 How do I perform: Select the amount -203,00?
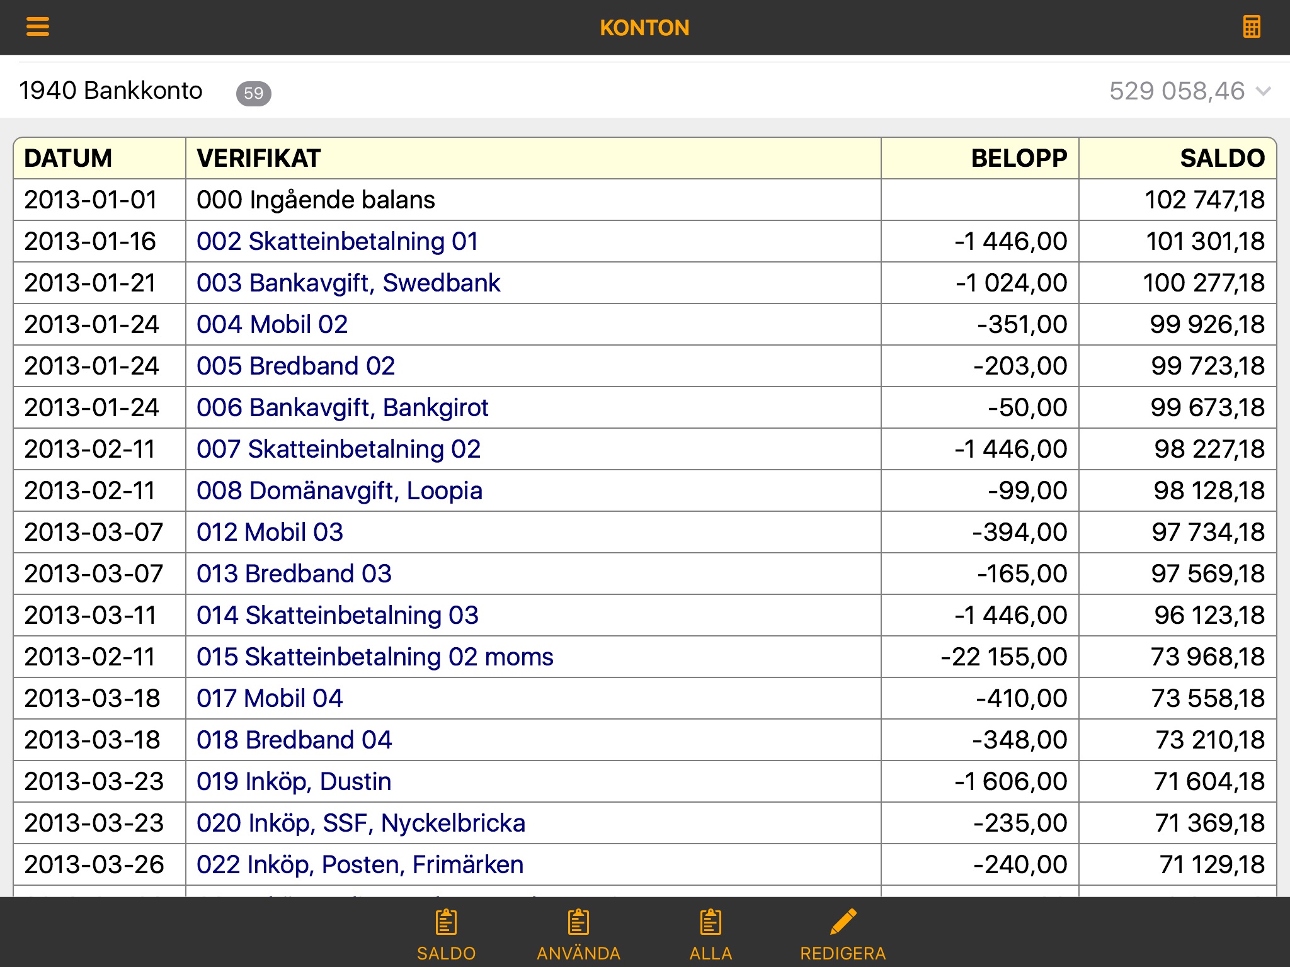(1020, 366)
